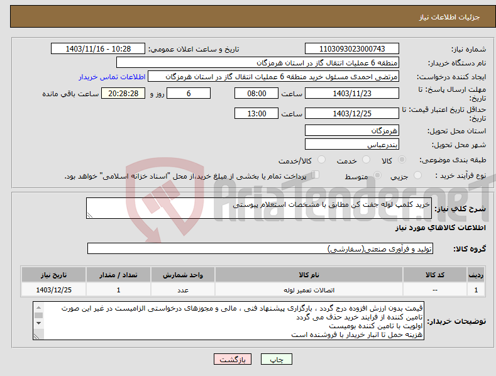
Task: Click the شرح کلی نیاز text area
Action: tap(259, 208)
